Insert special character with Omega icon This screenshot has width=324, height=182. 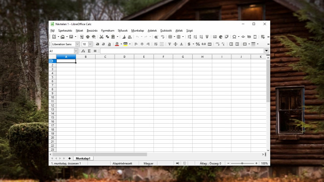pos(234,37)
